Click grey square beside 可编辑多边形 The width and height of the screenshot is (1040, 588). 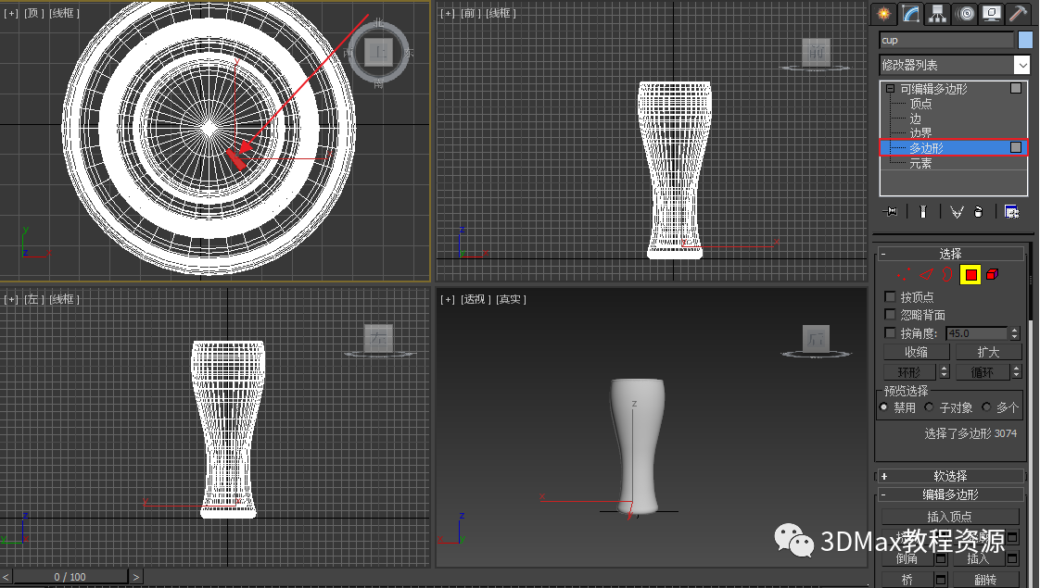click(1016, 88)
